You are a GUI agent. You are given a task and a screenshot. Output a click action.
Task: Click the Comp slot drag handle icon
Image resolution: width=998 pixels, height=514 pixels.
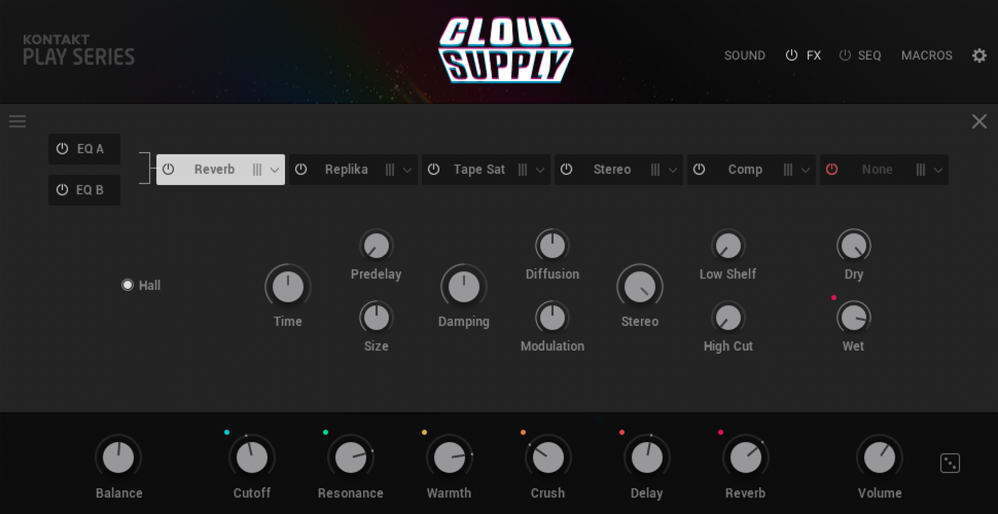tap(788, 169)
